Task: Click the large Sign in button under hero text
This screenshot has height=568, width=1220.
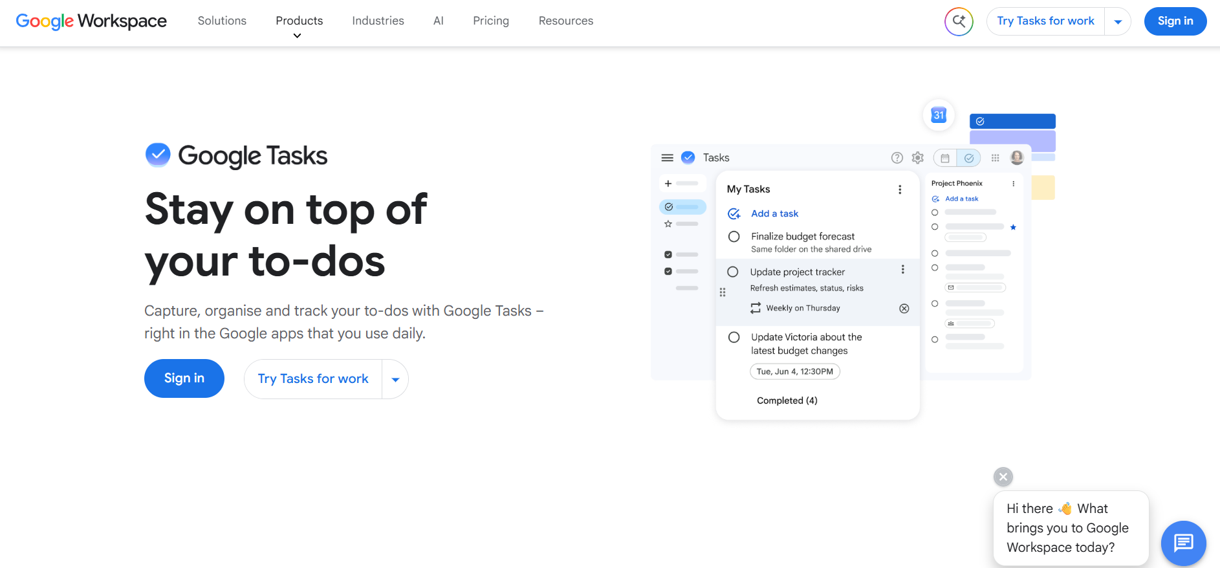Action: (184, 378)
